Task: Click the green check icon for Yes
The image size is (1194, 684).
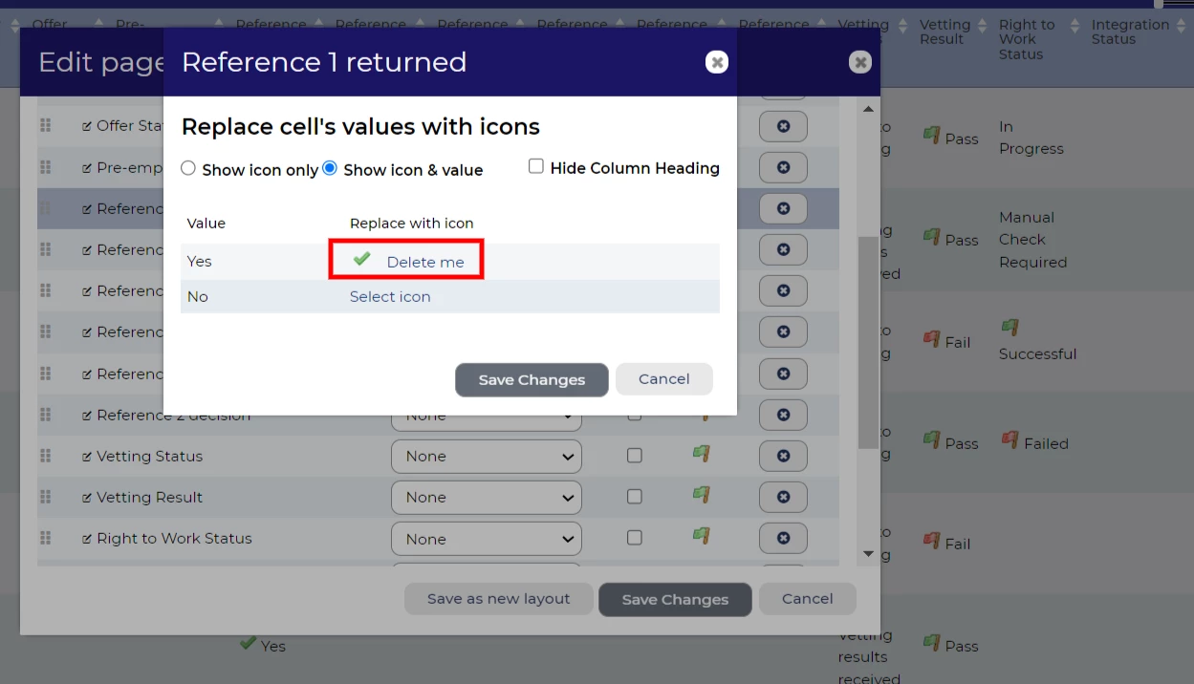Action: [361, 259]
